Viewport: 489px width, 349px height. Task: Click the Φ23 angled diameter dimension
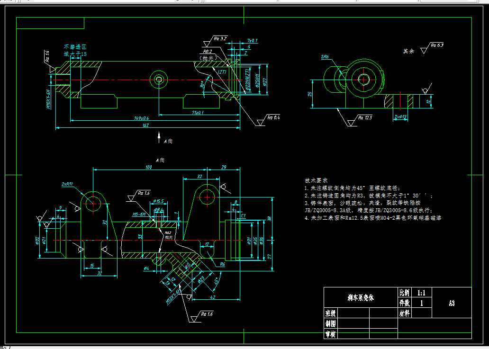coord(201,279)
